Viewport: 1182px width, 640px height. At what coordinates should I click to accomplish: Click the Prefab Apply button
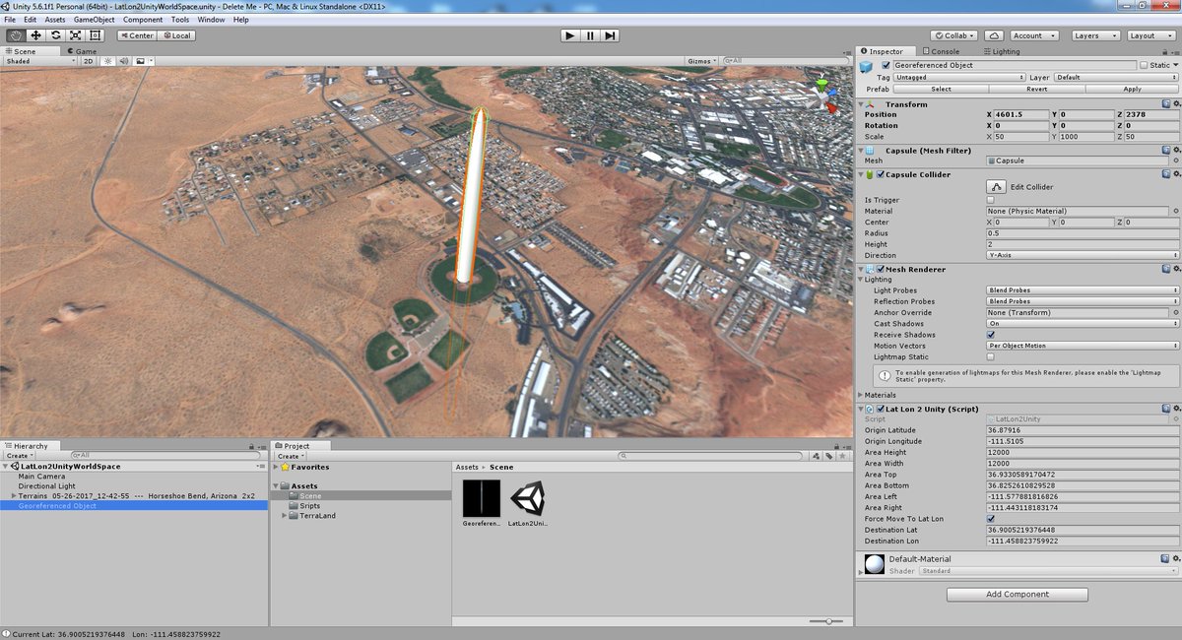tap(1133, 89)
